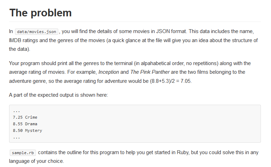The width and height of the screenshot is (271, 167).
Task: Click the italic word Inception
Action: 109,72
